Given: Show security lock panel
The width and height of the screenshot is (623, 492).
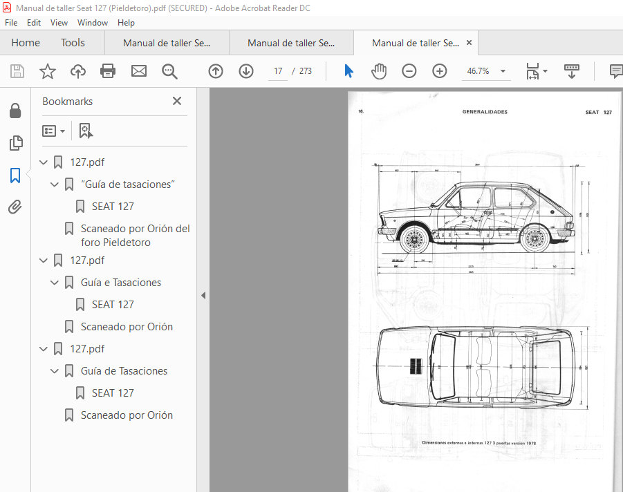Looking at the screenshot, I should tap(15, 111).
